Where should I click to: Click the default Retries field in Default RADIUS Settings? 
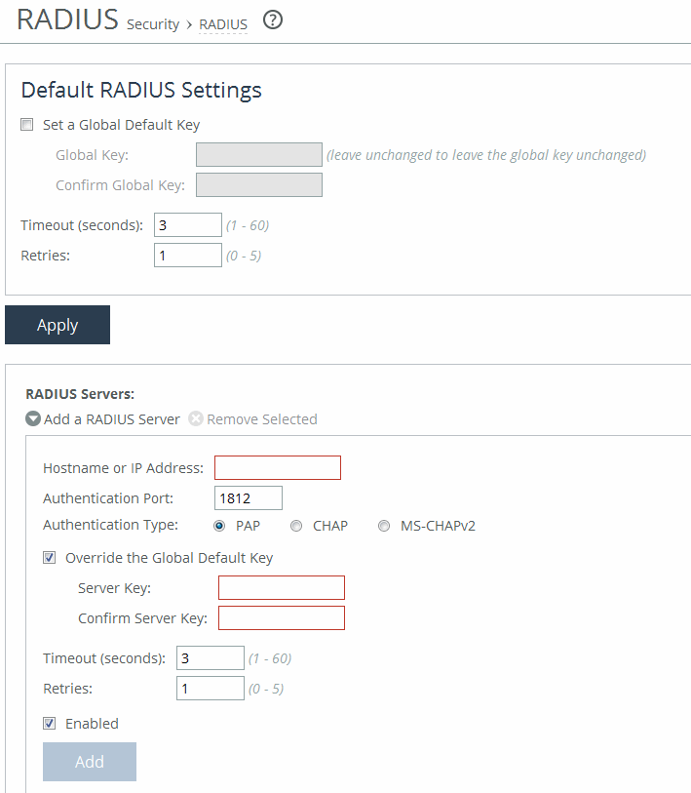(x=188, y=256)
